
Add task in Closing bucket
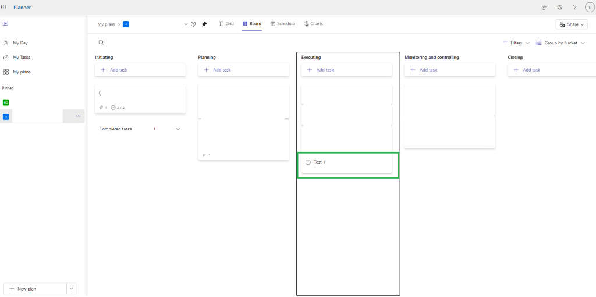click(552, 70)
